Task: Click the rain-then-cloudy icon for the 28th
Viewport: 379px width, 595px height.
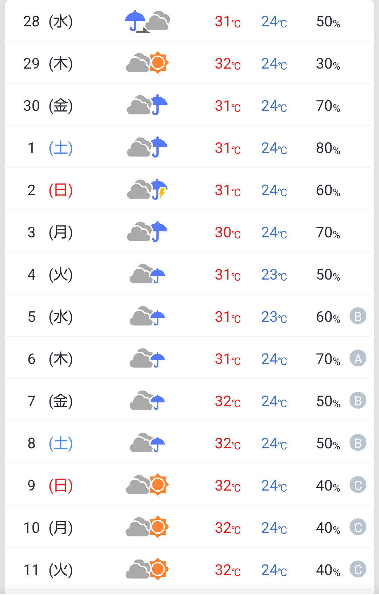Action: click(147, 21)
